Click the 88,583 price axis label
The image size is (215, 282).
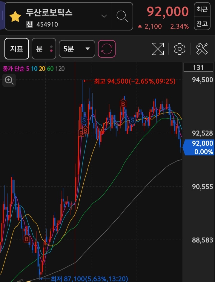click(x=202, y=240)
